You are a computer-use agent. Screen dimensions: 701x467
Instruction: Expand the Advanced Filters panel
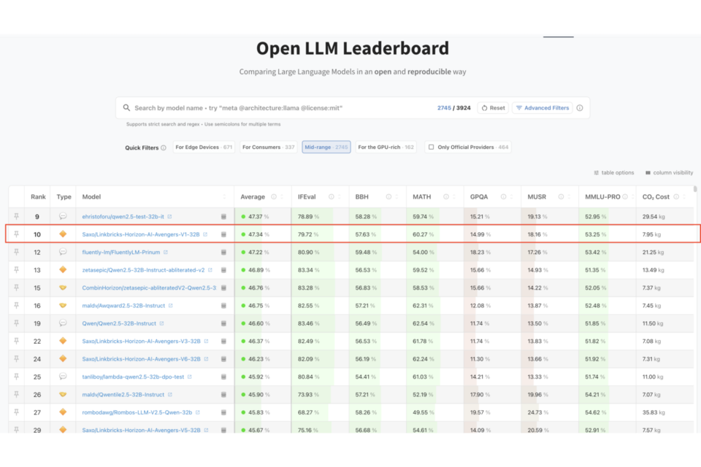542,108
